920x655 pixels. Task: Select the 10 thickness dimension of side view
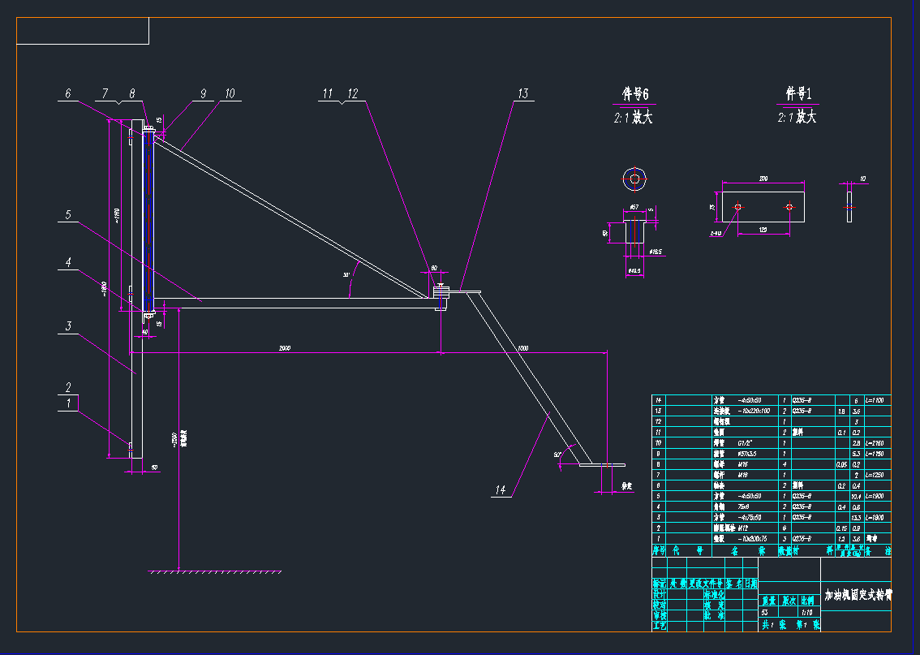[862, 179]
